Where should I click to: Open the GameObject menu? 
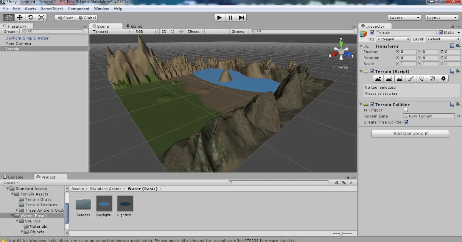click(52, 8)
